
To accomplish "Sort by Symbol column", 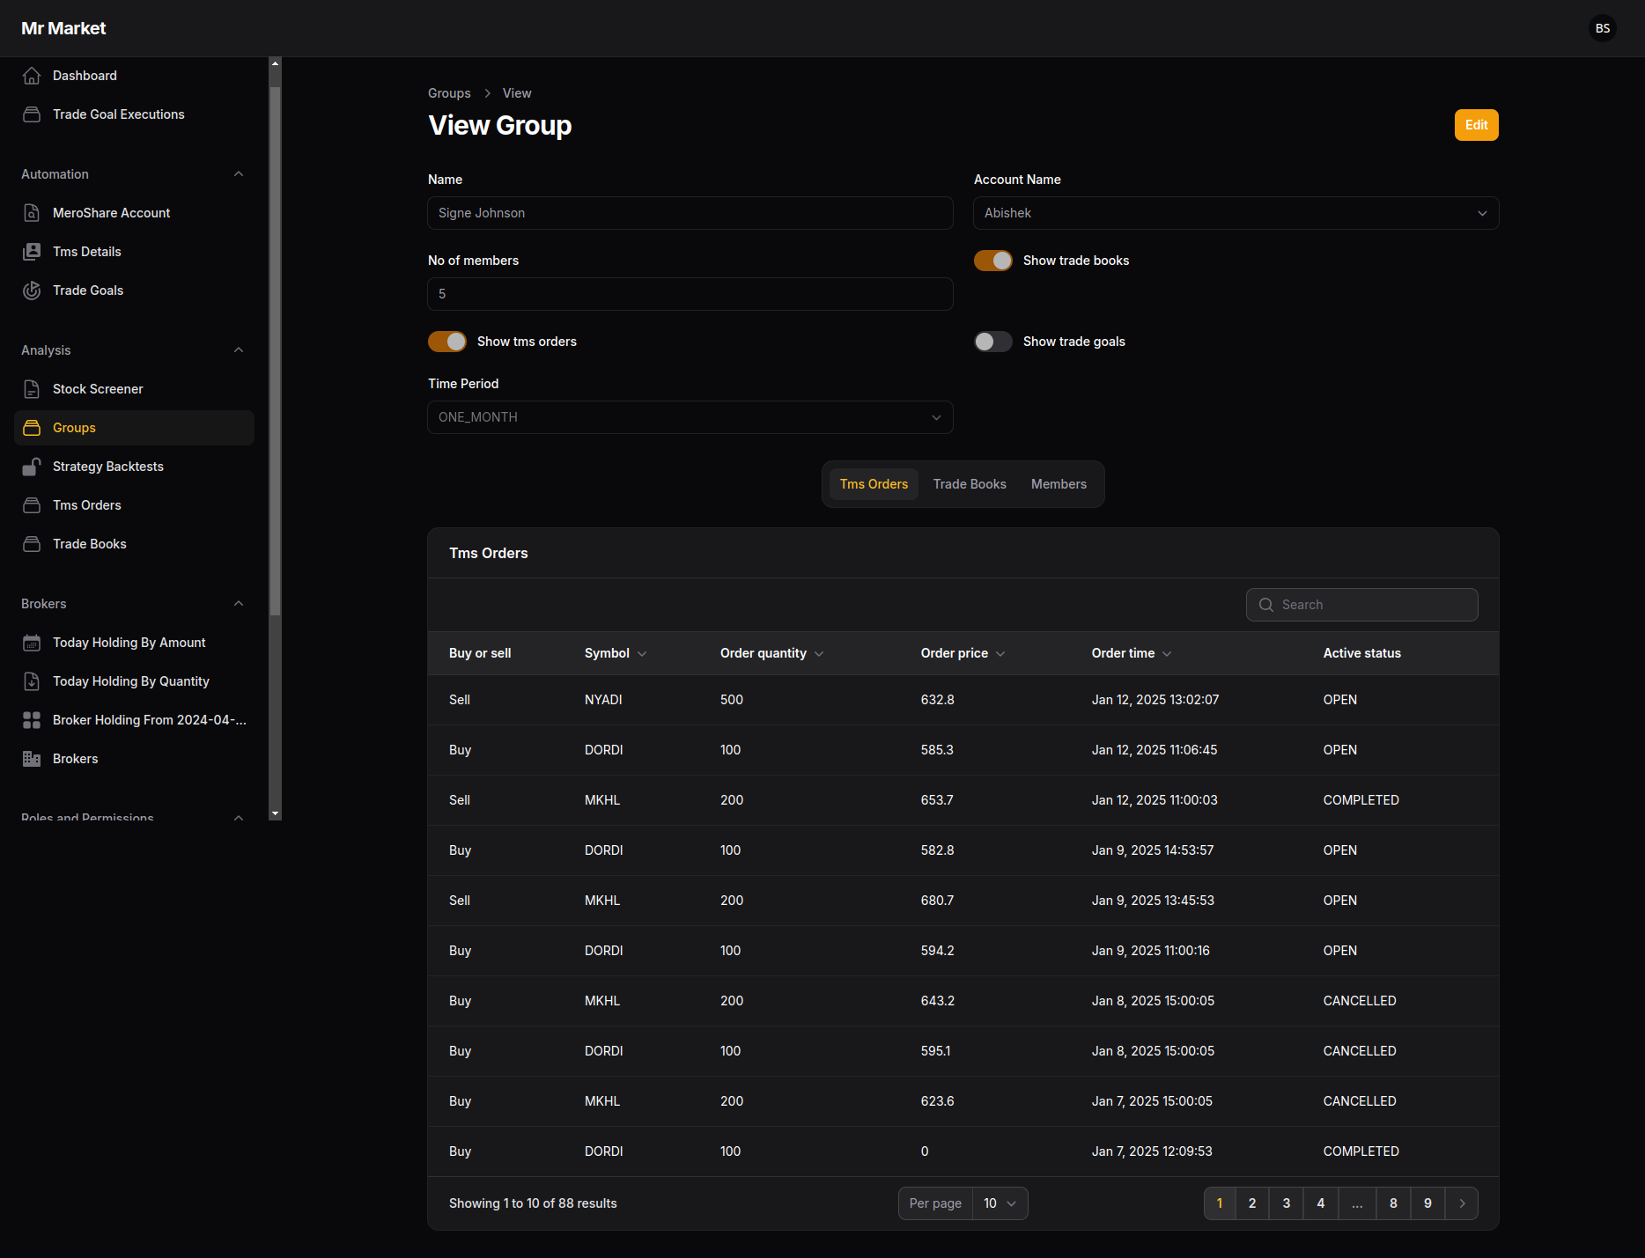I will (616, 653).
